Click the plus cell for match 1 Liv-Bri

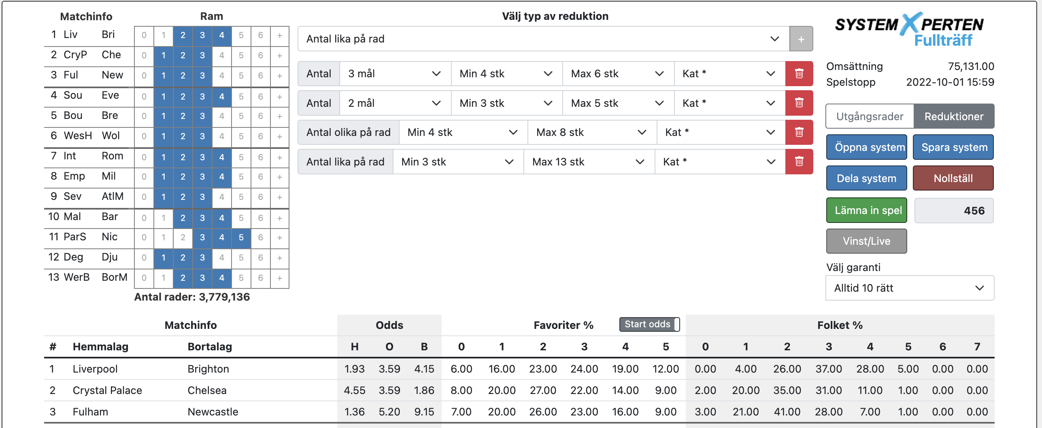pos(280,36)
